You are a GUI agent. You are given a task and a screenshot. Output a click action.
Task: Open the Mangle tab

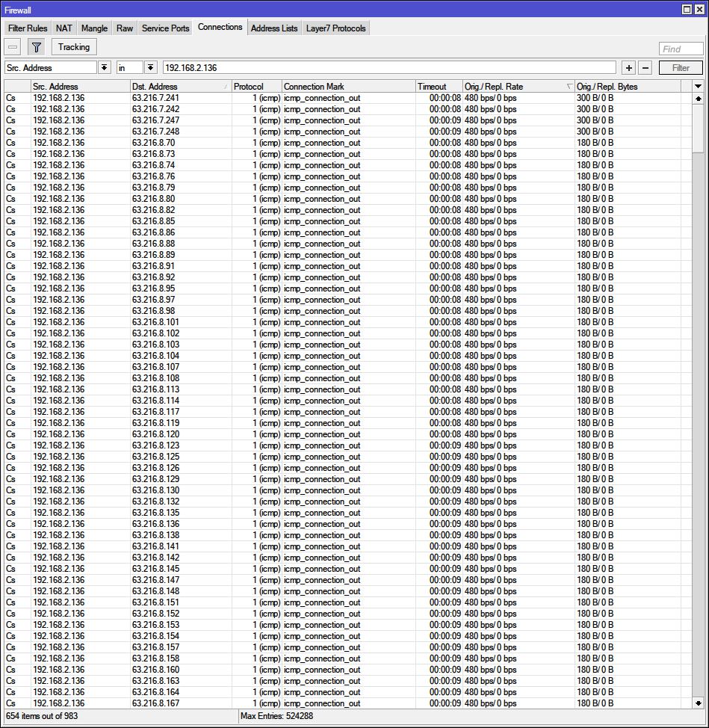point(94,28)
